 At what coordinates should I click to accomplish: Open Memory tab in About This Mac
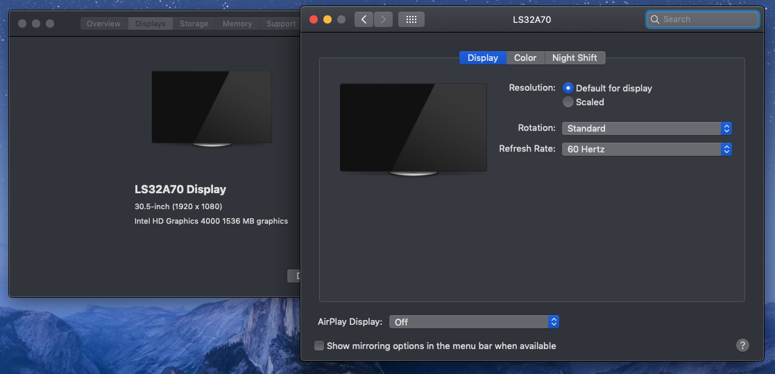[237, 24]
